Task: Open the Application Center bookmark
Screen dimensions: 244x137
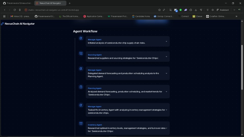Action: click(x=93, y=16)
